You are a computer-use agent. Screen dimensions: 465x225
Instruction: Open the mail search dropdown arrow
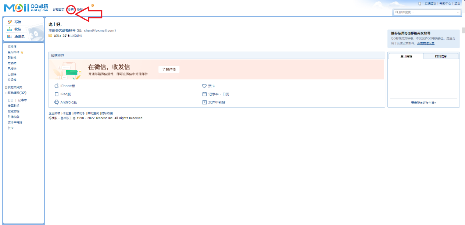pyautogui.click(x=458, y=12)
